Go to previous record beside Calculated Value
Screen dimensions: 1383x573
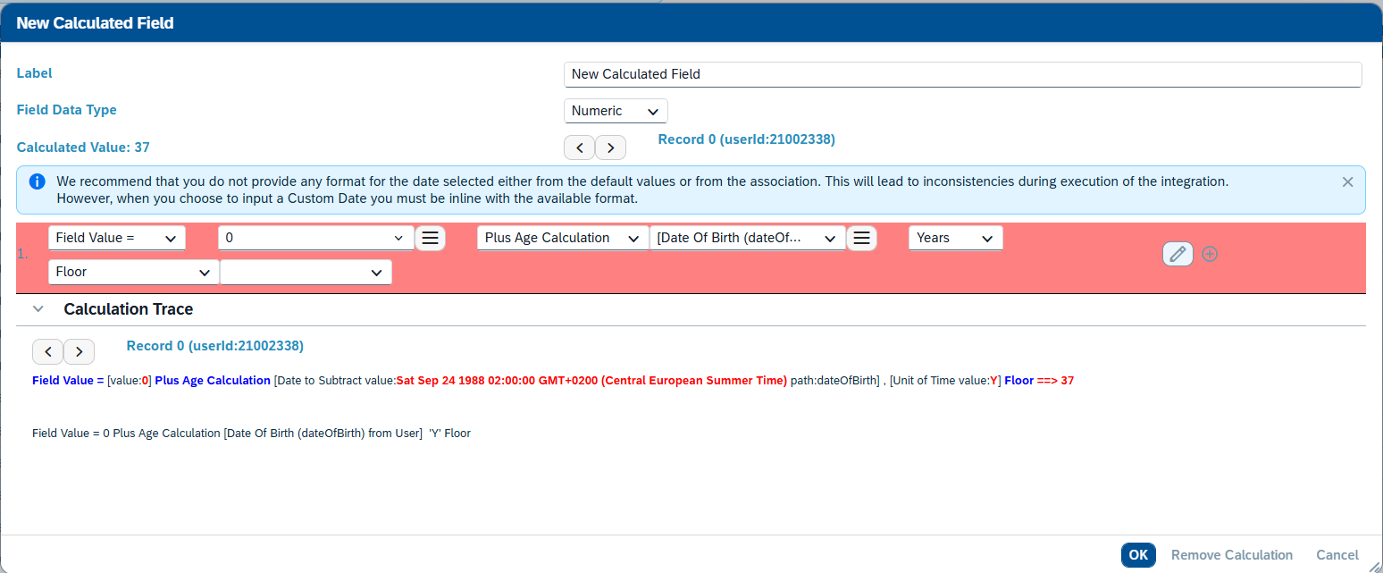tap(579, 147)
